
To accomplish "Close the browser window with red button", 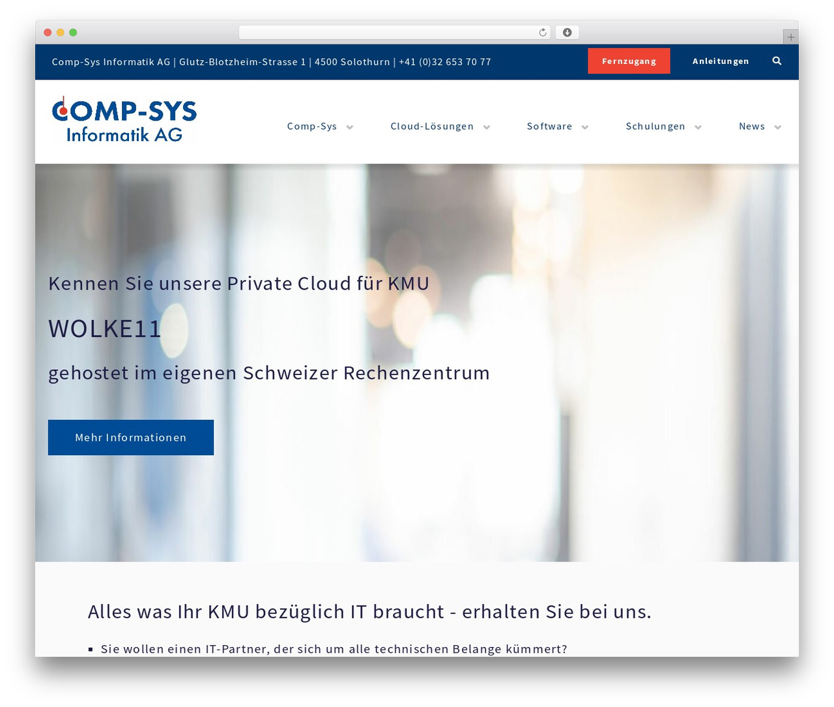I will (x=48, y=33).
